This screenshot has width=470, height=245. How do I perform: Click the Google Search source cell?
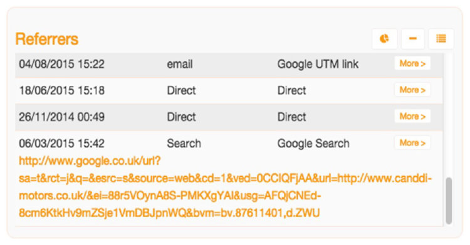(313, 143)
